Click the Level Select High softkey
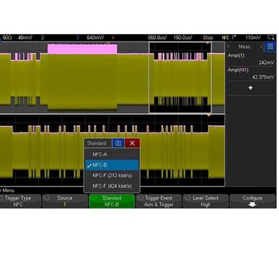 tap(206, 201)
